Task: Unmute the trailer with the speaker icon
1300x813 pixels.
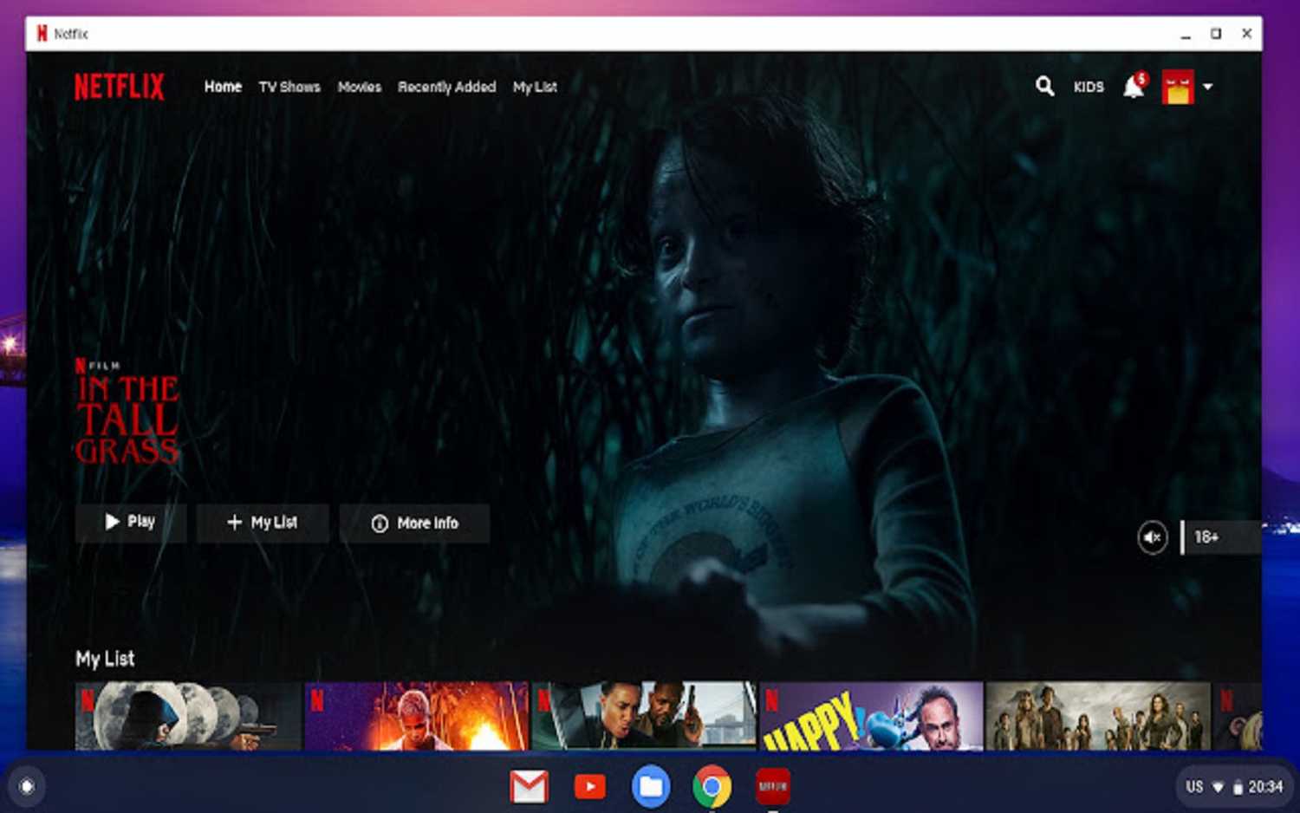Action: (1152, 537)
